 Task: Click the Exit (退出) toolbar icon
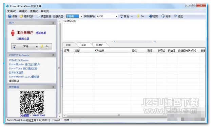(175, 16)
